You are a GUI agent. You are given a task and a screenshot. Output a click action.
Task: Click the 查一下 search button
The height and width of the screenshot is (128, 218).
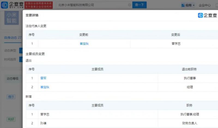click(139, 5)
